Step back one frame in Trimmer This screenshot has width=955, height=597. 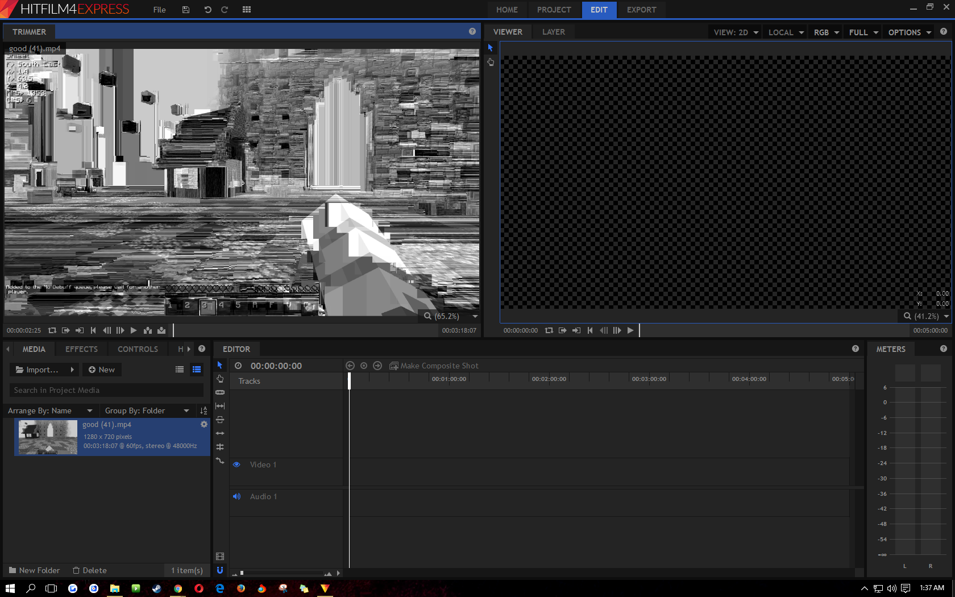(x=107, y=330)
